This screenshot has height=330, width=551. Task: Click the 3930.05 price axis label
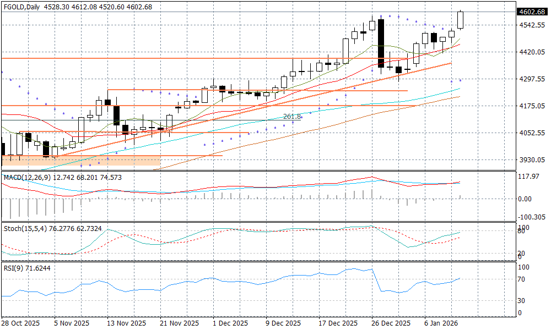[531, 159]
